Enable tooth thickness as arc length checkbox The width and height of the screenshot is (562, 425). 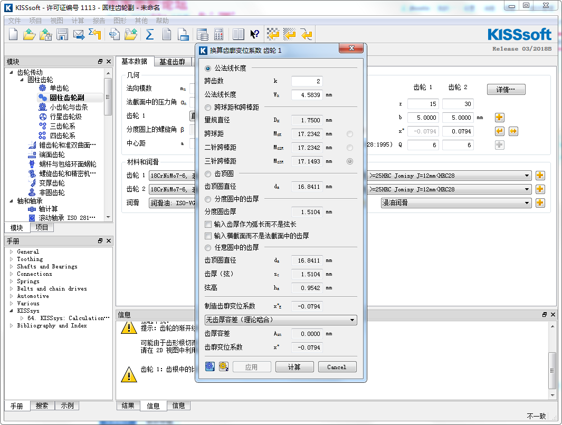208,225
